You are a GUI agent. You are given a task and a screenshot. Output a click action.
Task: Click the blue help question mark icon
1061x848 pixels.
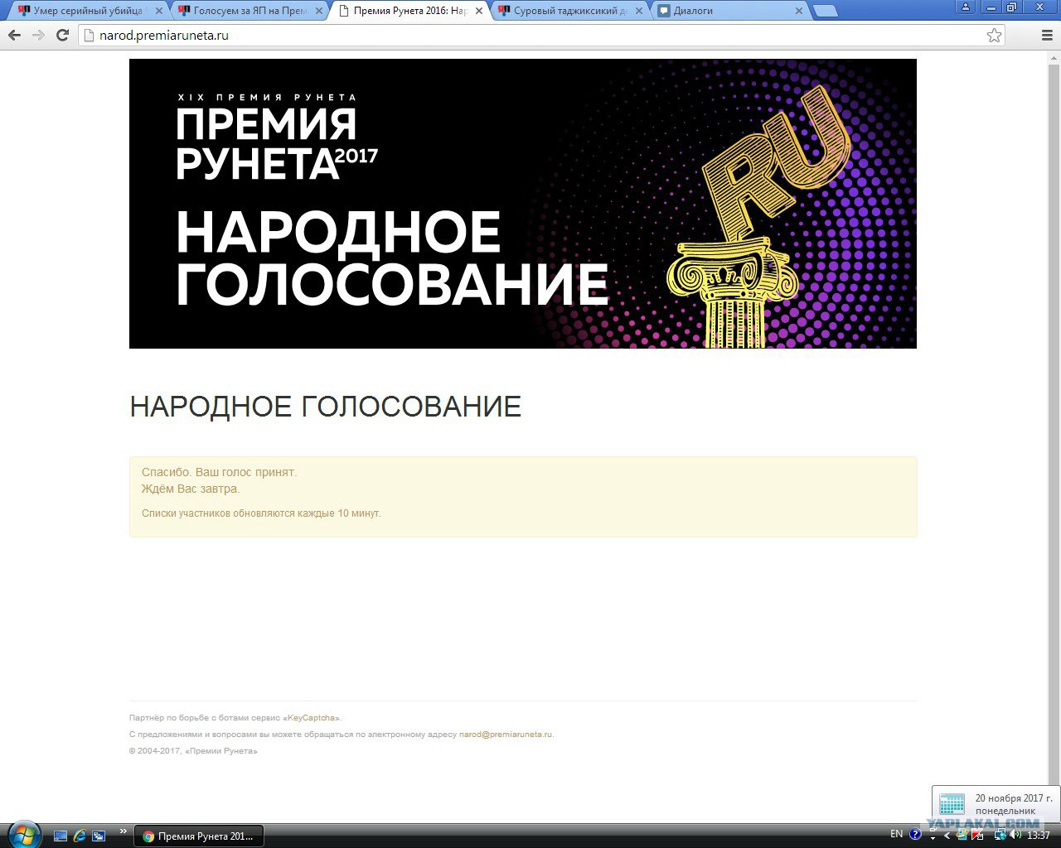pos(915,834)
